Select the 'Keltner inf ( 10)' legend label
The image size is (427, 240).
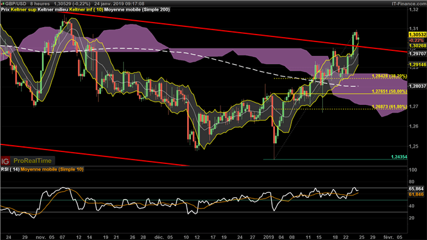(x=86, y=9)
